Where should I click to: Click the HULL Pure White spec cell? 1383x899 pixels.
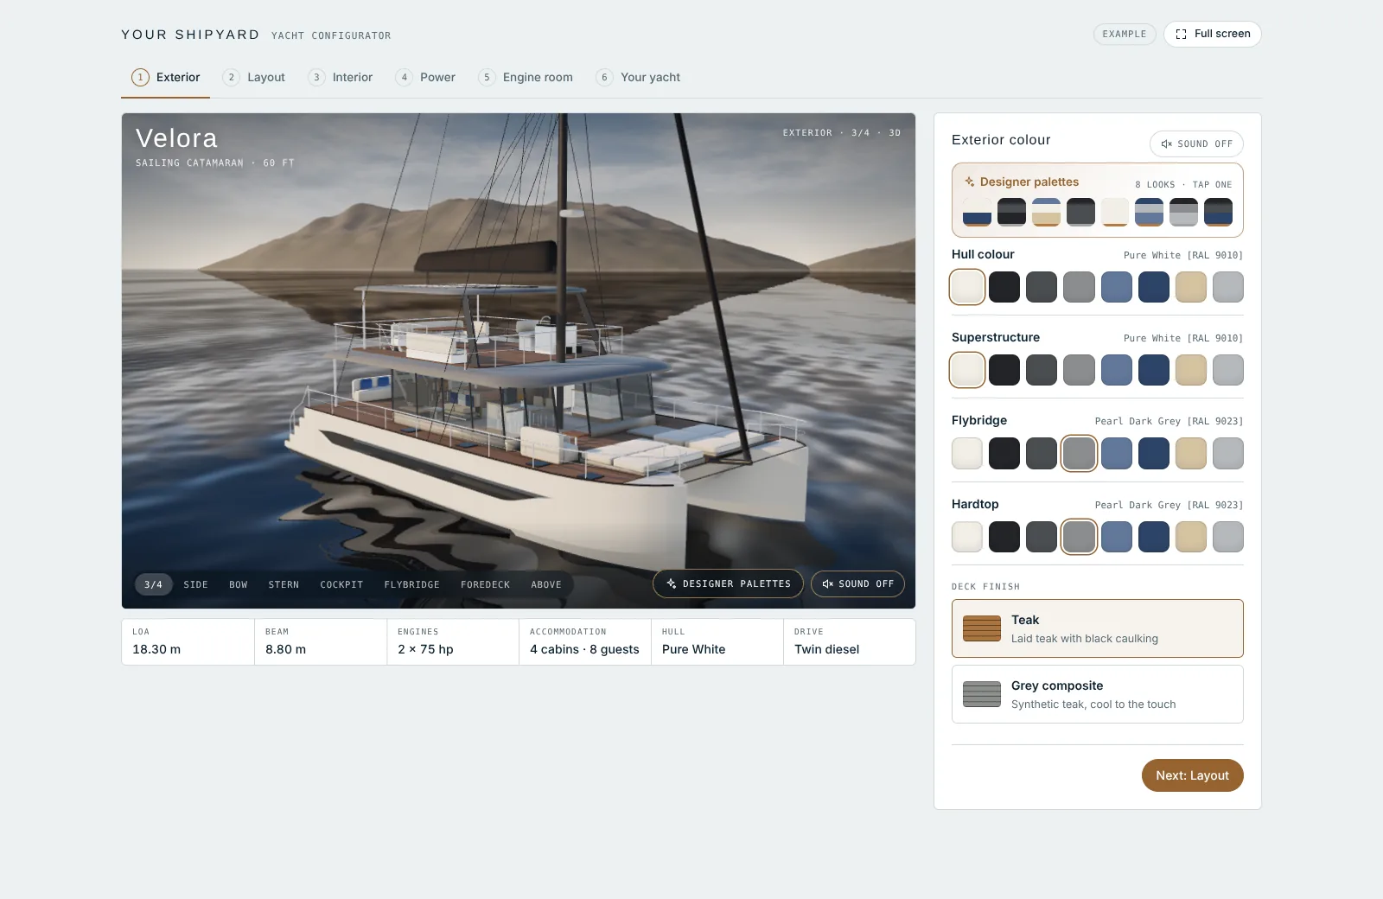[x=717, y=641]
